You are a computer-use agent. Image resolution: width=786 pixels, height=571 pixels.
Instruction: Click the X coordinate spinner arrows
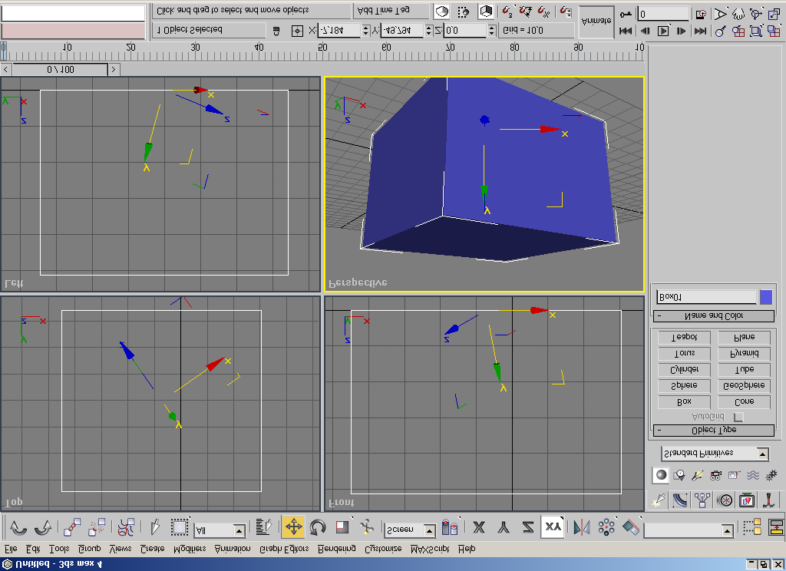pos(365,31)
